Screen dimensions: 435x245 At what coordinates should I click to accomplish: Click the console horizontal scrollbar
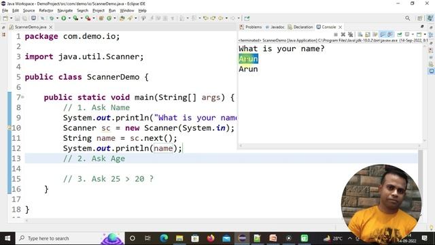330,145
